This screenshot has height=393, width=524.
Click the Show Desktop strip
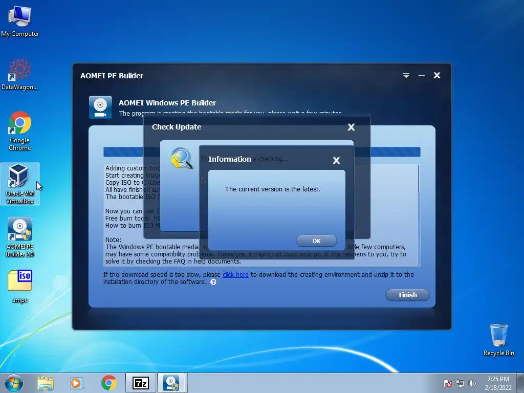(x=520, y=383)
